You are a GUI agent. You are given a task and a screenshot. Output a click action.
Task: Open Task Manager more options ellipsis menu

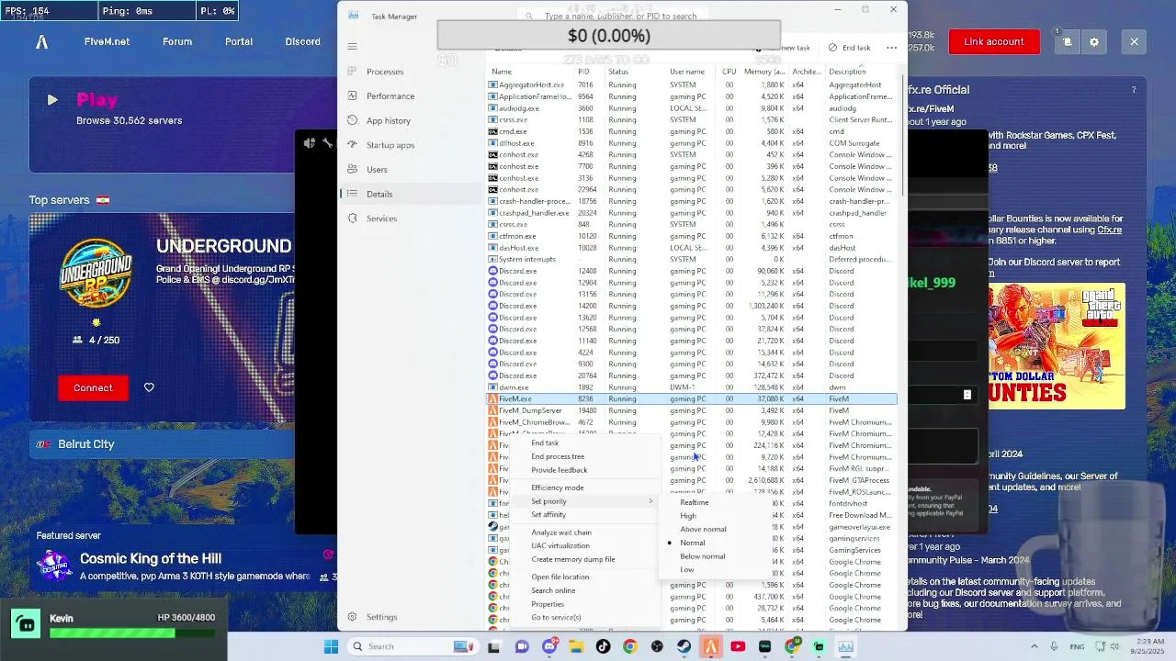pos(891,48)
